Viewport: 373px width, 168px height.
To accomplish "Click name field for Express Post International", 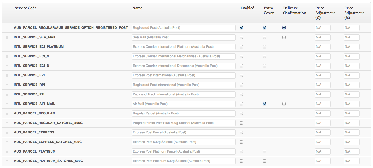I will click(x=184, y=75).
